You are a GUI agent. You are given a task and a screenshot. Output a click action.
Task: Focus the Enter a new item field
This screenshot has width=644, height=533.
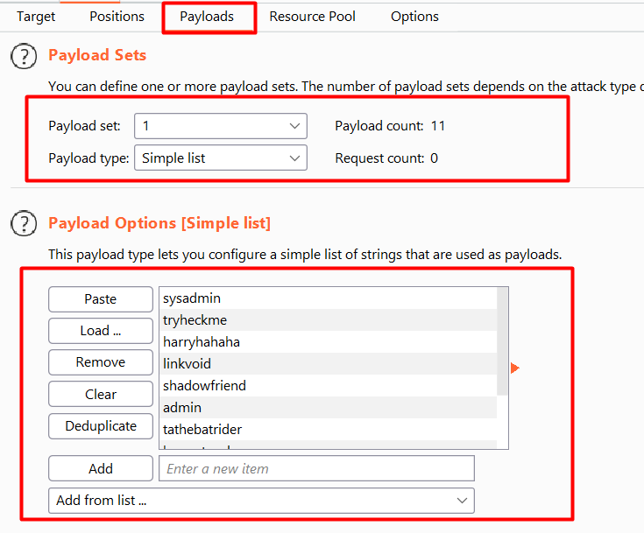316,468
